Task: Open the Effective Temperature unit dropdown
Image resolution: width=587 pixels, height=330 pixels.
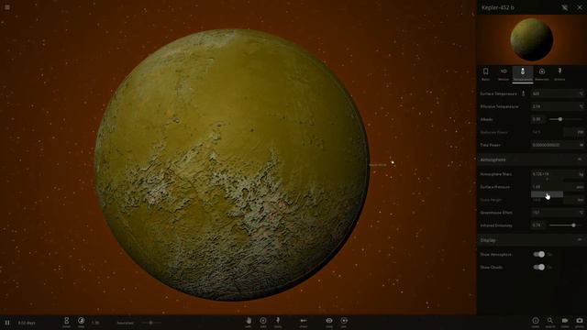Action: tap(581, 106)
